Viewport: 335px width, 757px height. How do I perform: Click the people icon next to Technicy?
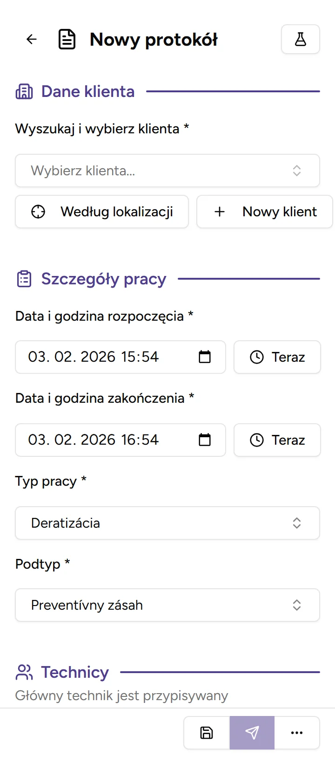[24, 672]
